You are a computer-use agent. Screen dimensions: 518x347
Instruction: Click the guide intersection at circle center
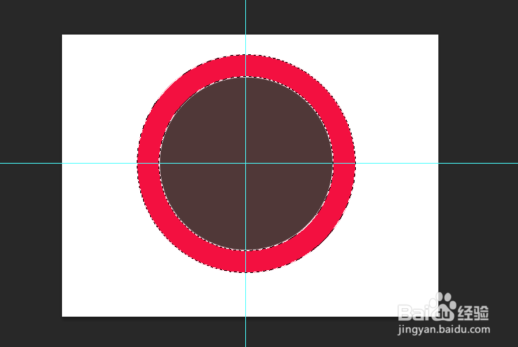pyautogui.click(x=245, y=163)
